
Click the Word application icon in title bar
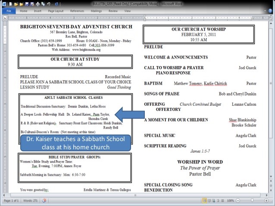point(4,4)
